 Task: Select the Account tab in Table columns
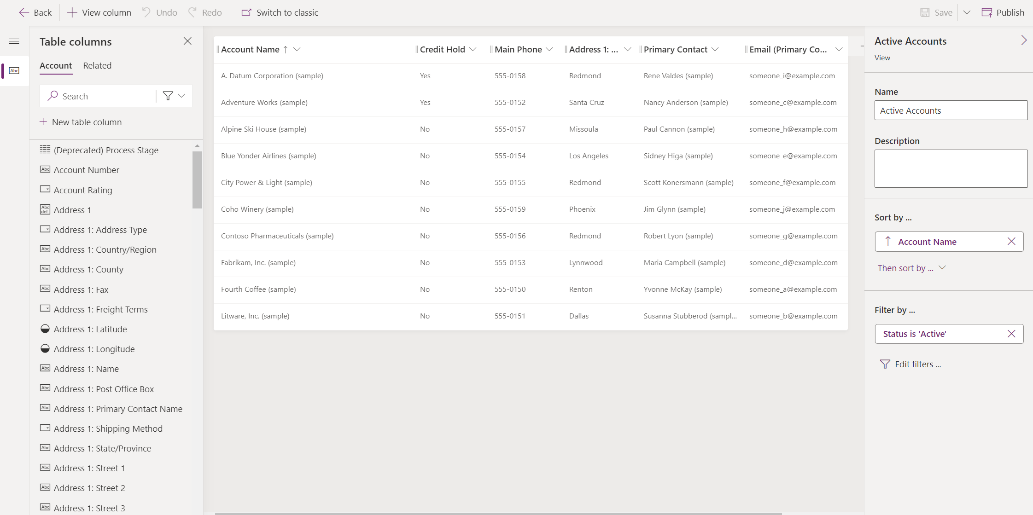(x=56, y=65)
